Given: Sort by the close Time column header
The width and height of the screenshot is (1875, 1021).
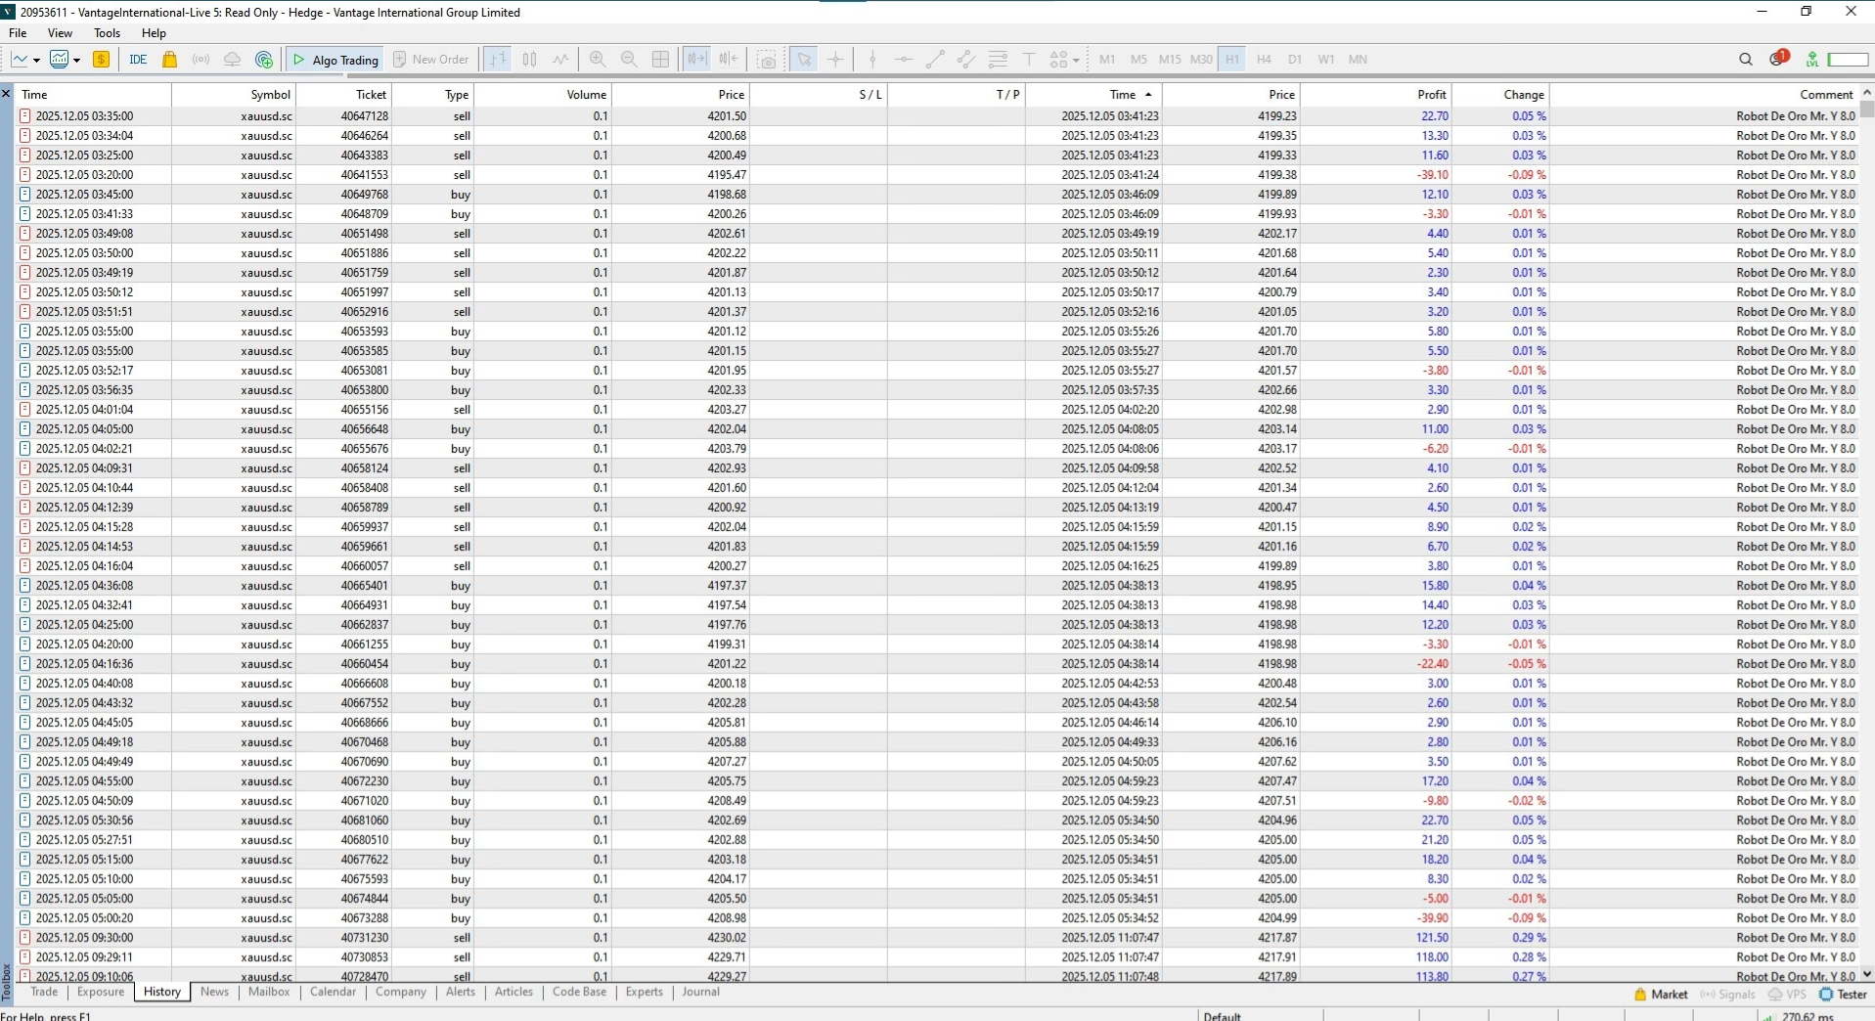Looking at the screenshot, I should 1094,95.
